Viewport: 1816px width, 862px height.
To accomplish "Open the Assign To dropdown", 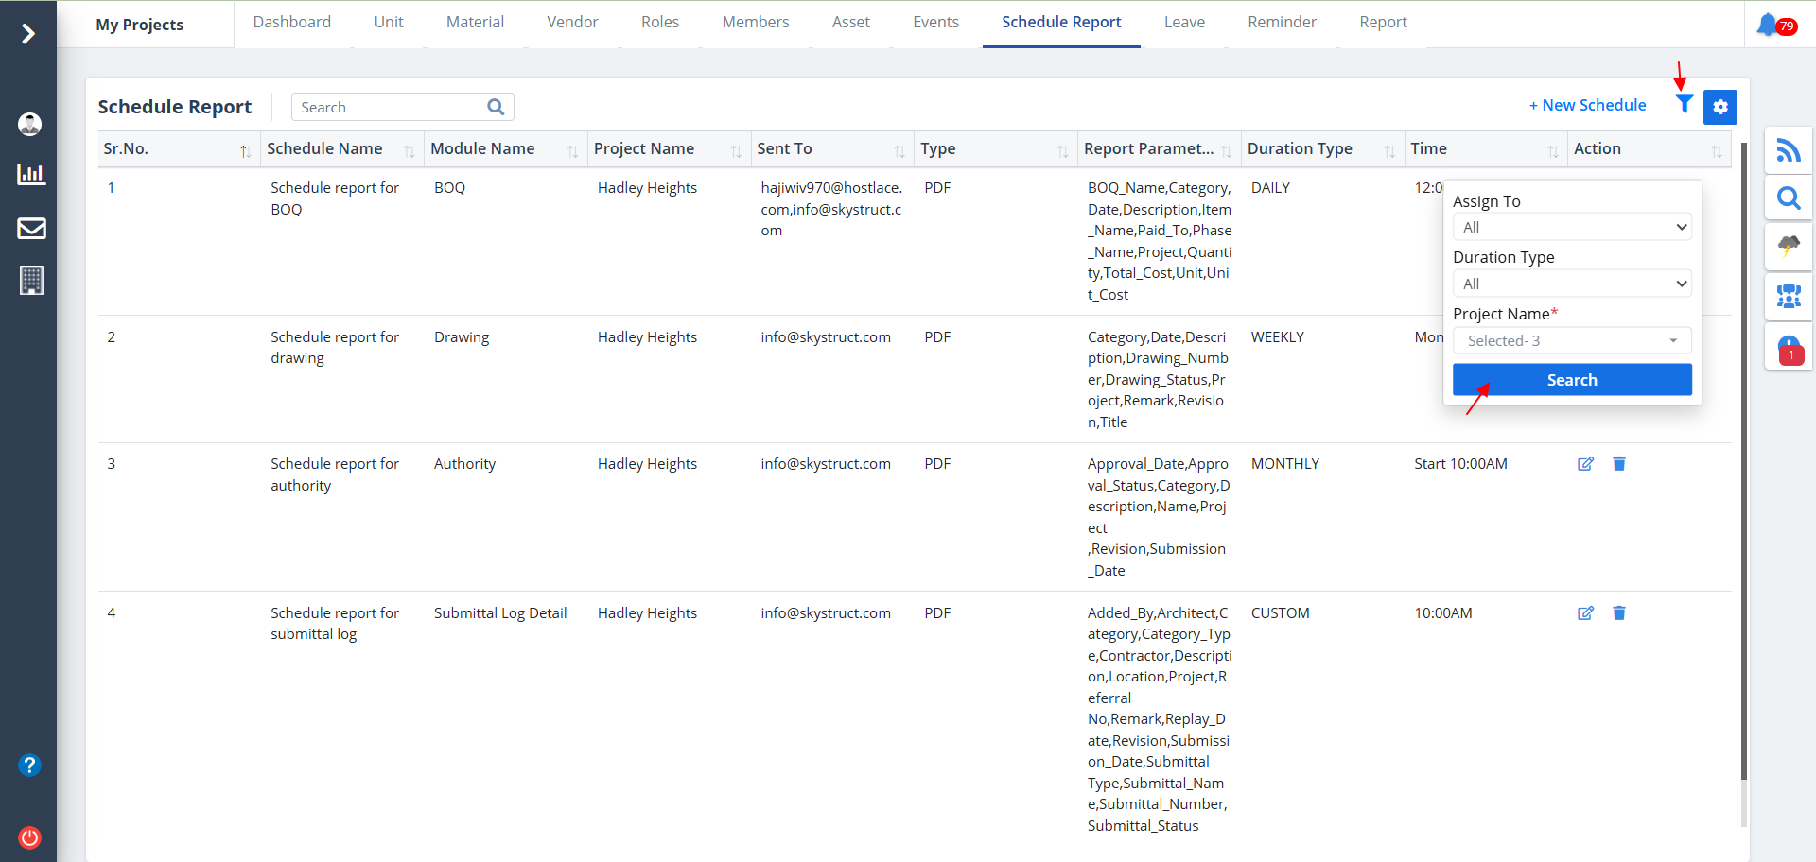I will pyautogui.click(x=1571, y=227).
